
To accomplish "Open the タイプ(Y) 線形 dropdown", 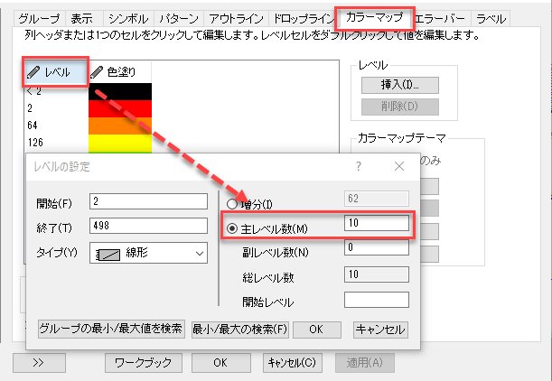I will point(148,253).
